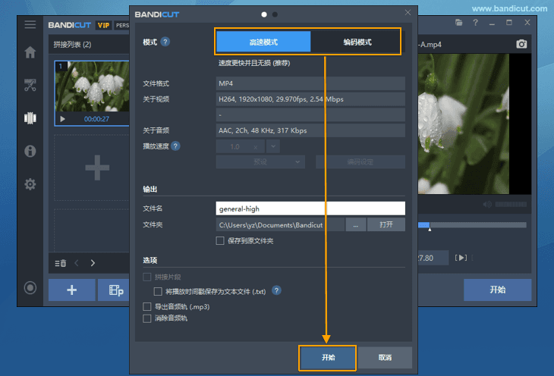Take snapshot with camera icon
This screenshot has width=554, height=376.
(521, 44)
